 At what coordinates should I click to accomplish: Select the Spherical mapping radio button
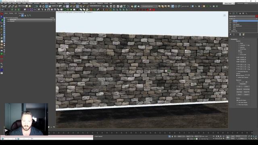tap(239, 47)
